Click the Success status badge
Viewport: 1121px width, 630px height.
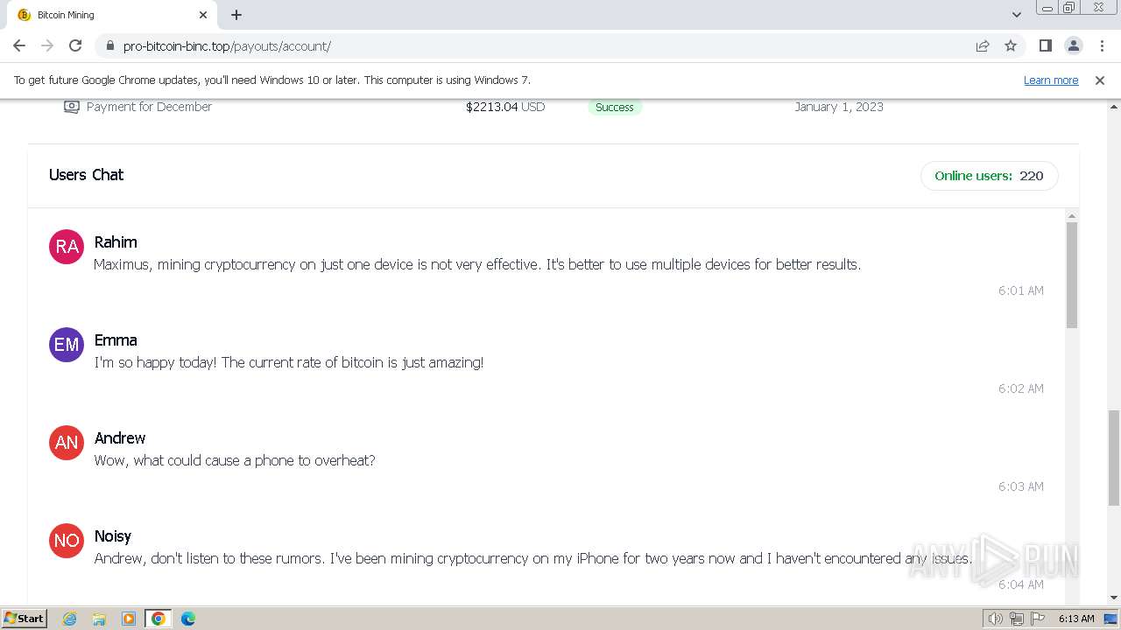point(615,107)
